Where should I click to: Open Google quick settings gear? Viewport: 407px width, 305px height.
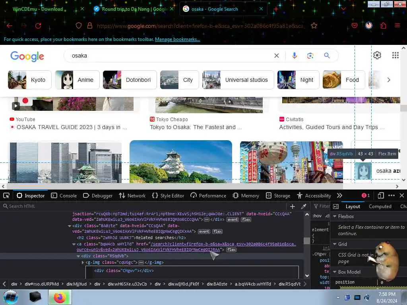[377, 55]
